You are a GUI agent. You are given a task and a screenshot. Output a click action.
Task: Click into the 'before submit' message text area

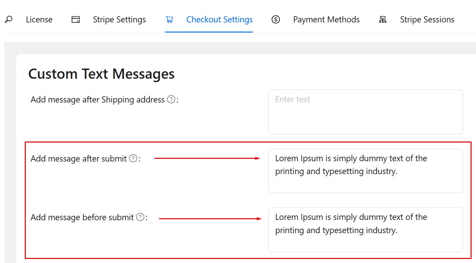point(365,230)
